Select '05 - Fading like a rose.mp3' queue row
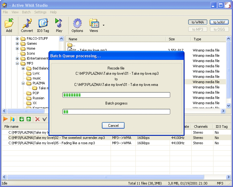The image size is (233, 187). tap(116, 143)
